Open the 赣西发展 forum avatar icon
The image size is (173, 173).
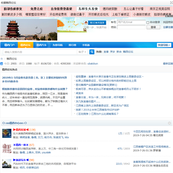[x=7, y=133]
